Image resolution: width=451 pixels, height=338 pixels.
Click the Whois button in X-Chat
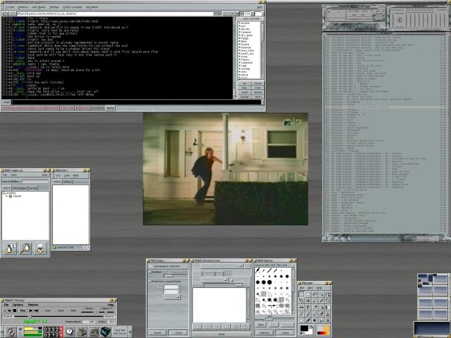[x=258, y=96]
